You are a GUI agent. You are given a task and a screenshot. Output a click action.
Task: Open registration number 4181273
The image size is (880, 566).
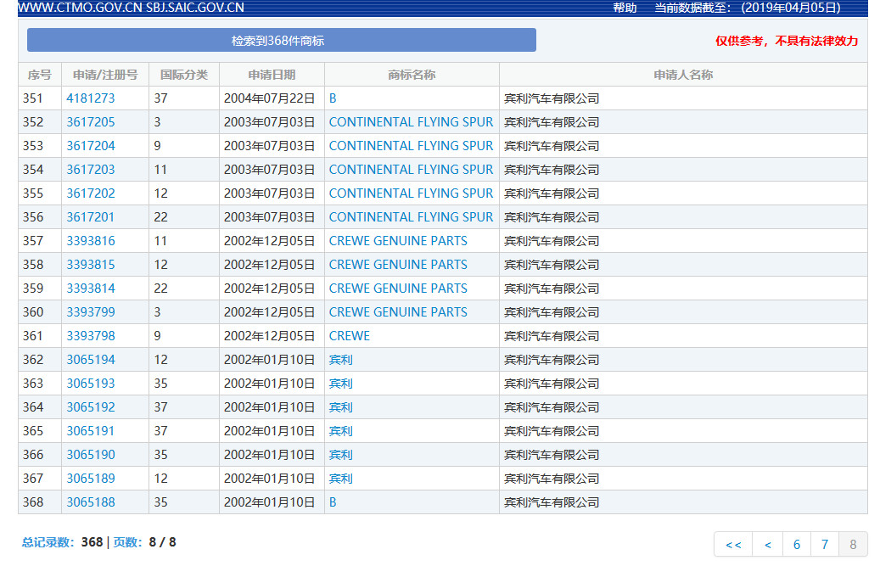(x=90, y=98)
